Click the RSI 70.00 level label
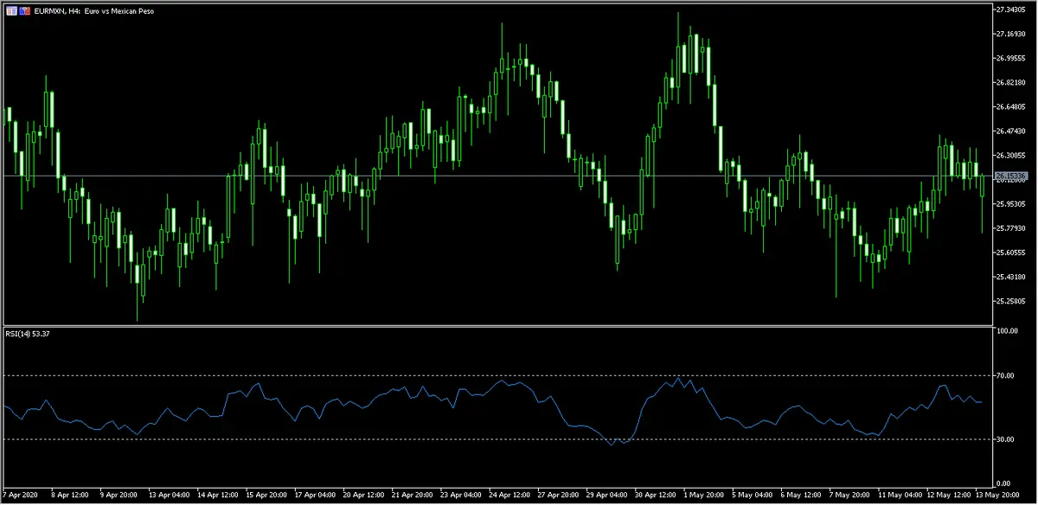The height and width of the screenshot is (505, 1038). point(1004,375)
